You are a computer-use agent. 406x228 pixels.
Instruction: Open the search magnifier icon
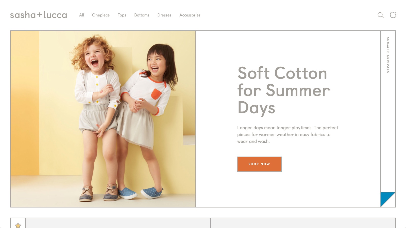click(381, 15)
